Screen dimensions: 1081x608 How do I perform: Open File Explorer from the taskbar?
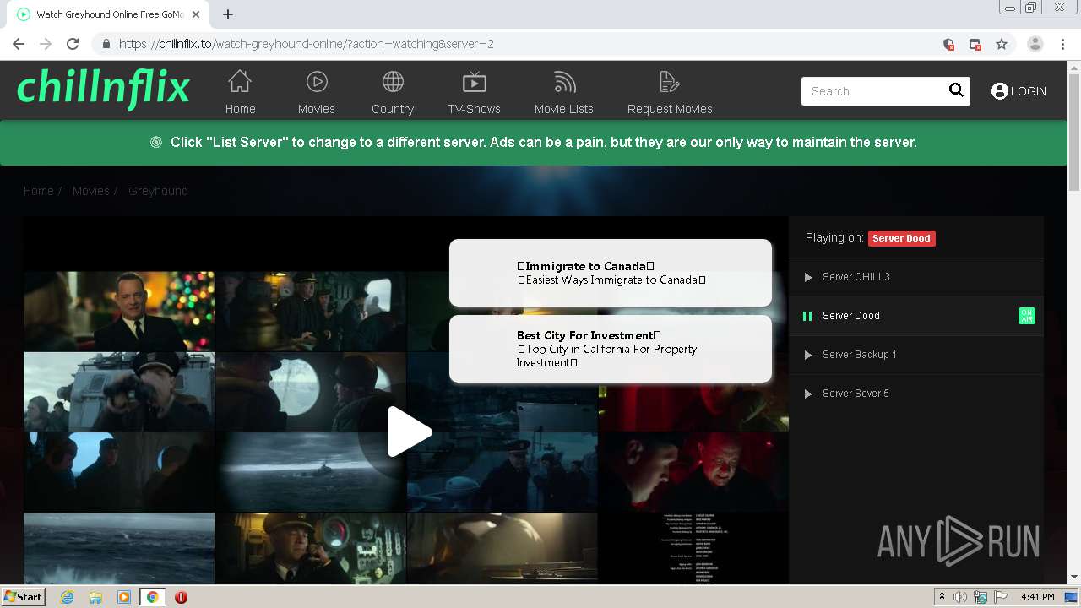tap(95, 597)
